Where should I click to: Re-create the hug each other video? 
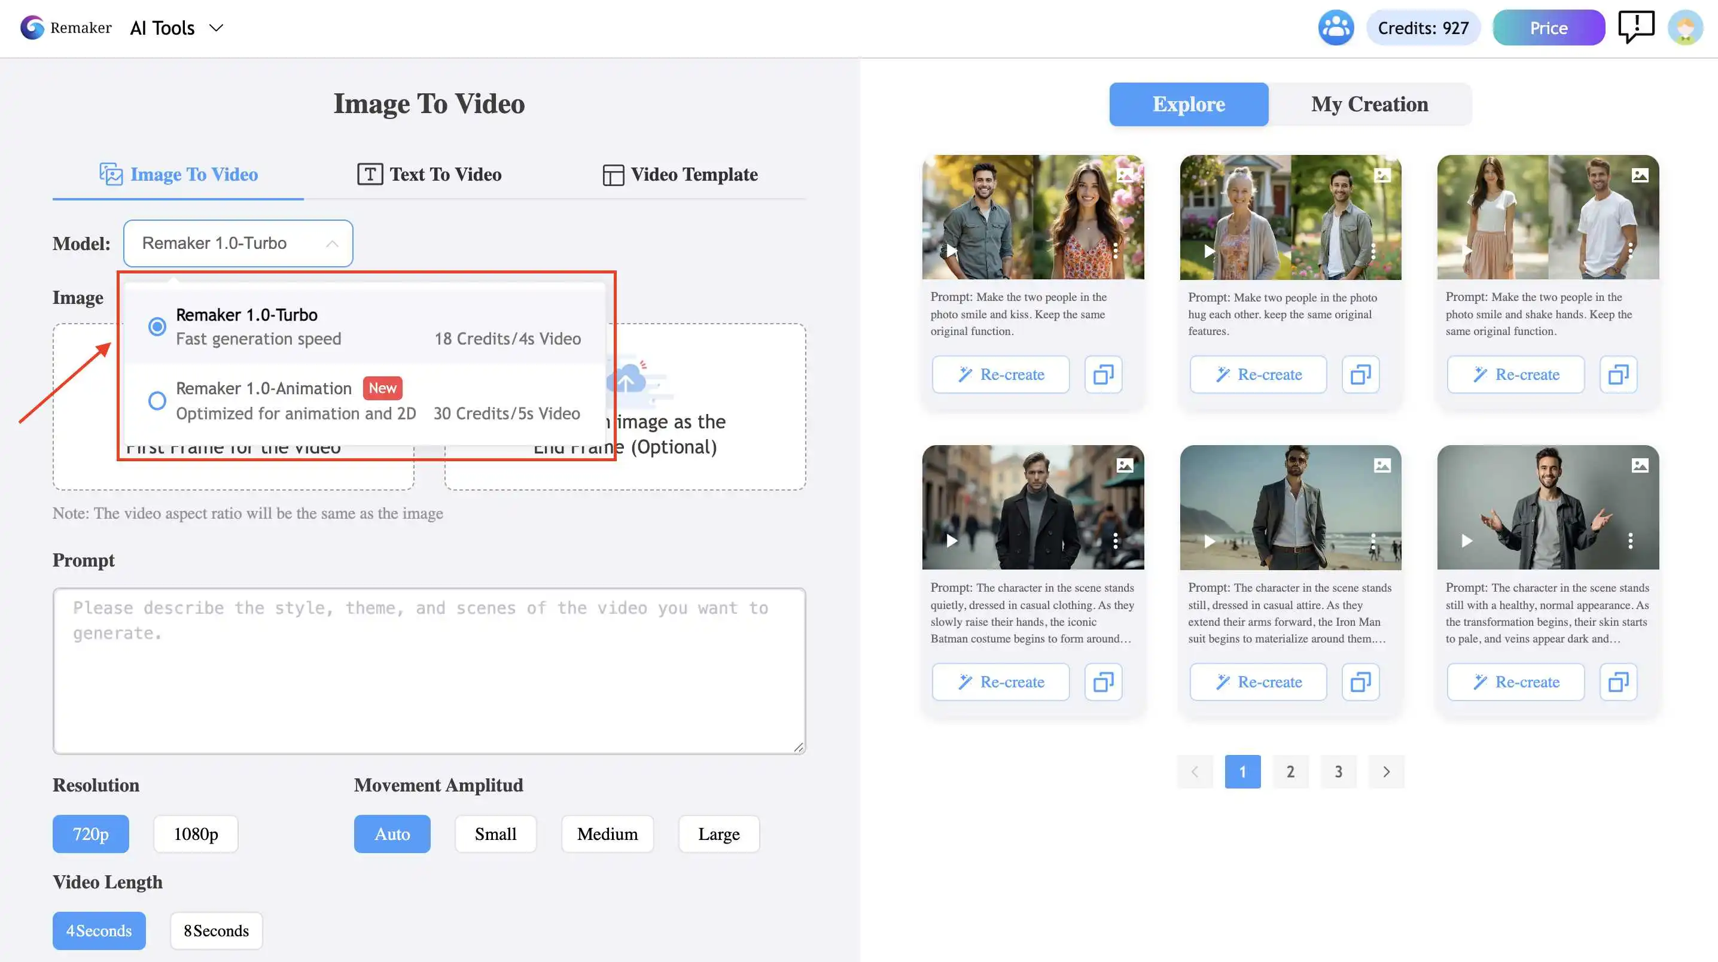coord(1258,375)
